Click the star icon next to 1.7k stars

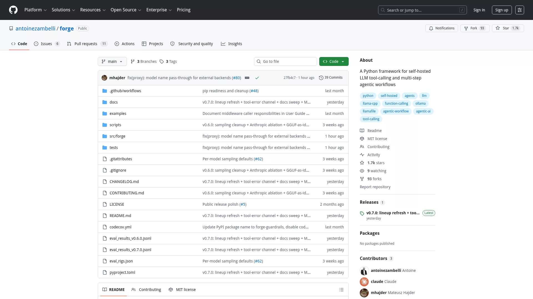pos(362,163)
